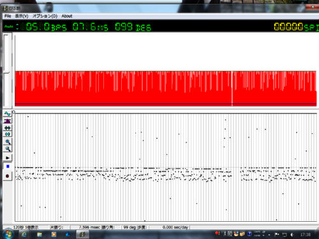Click the Auto indicator in the readout bar
Image resolution: width=319 pixels, height=239 pixels.
pyautogui.click(x=9, y=27)
